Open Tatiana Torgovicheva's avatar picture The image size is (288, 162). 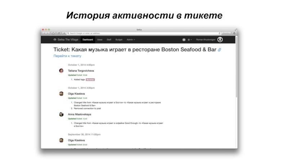point(61,71)
